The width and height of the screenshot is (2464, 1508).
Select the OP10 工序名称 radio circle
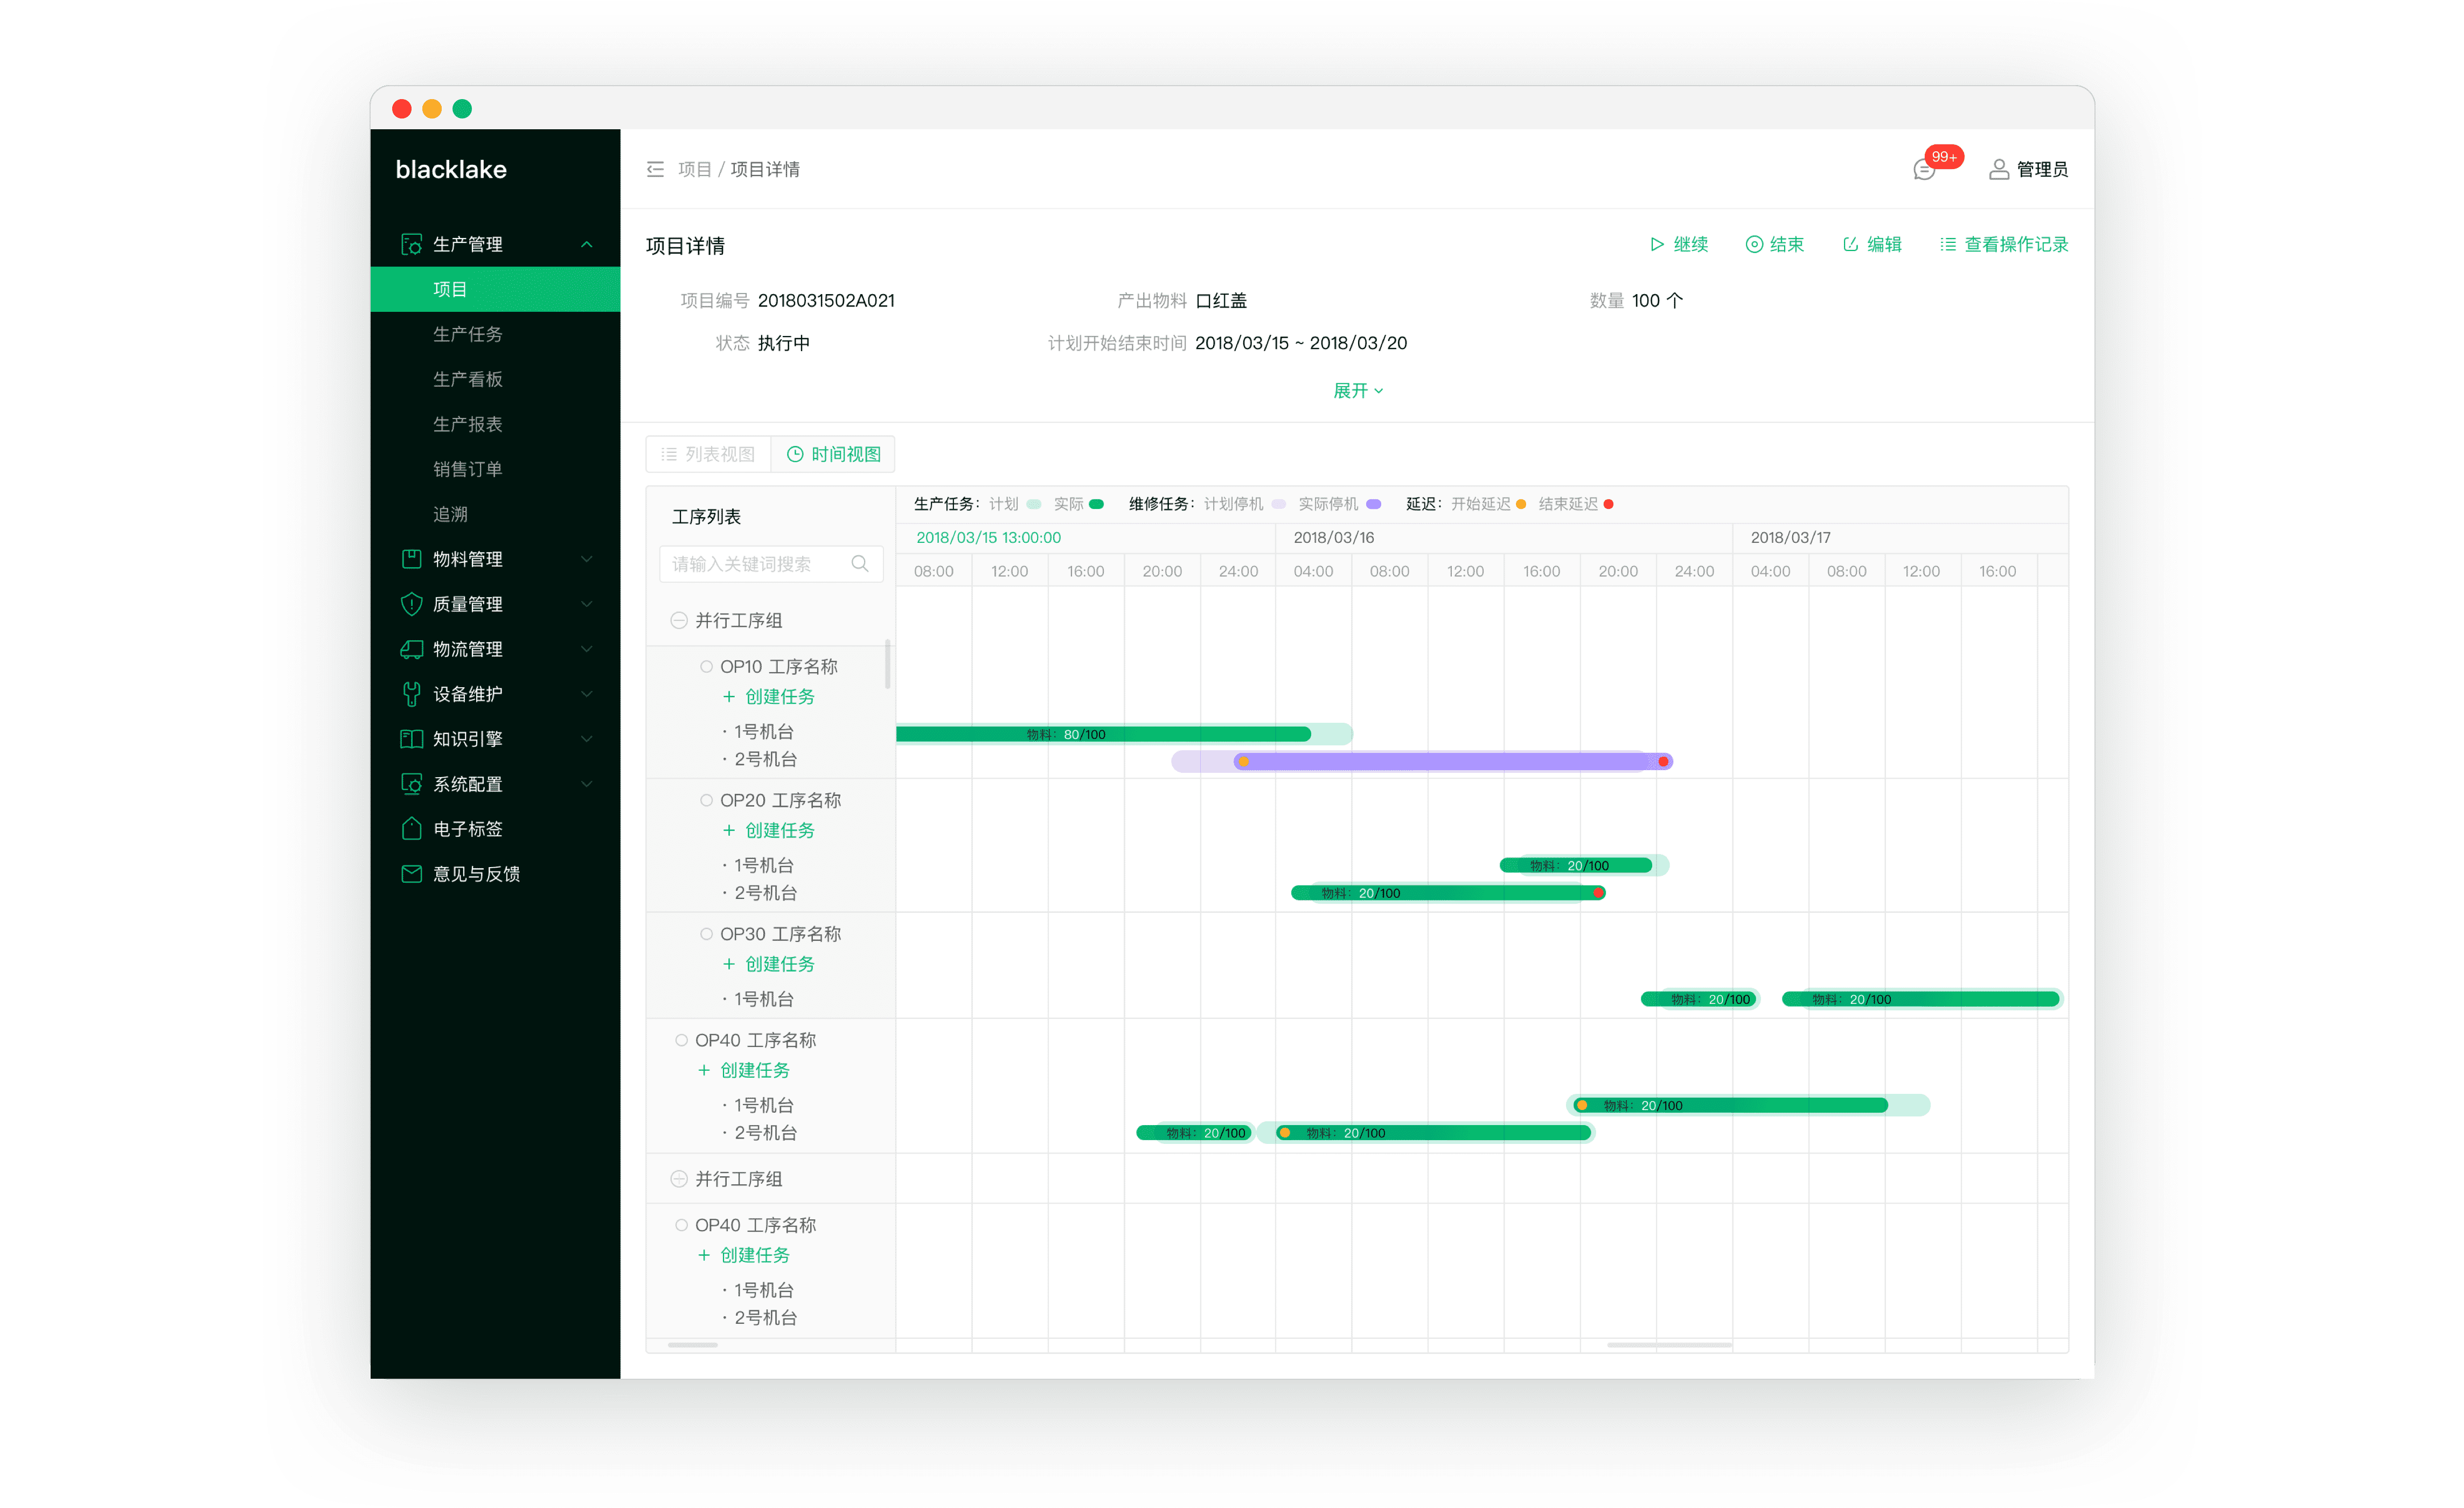pyautogui.click(x=706, y=666)
